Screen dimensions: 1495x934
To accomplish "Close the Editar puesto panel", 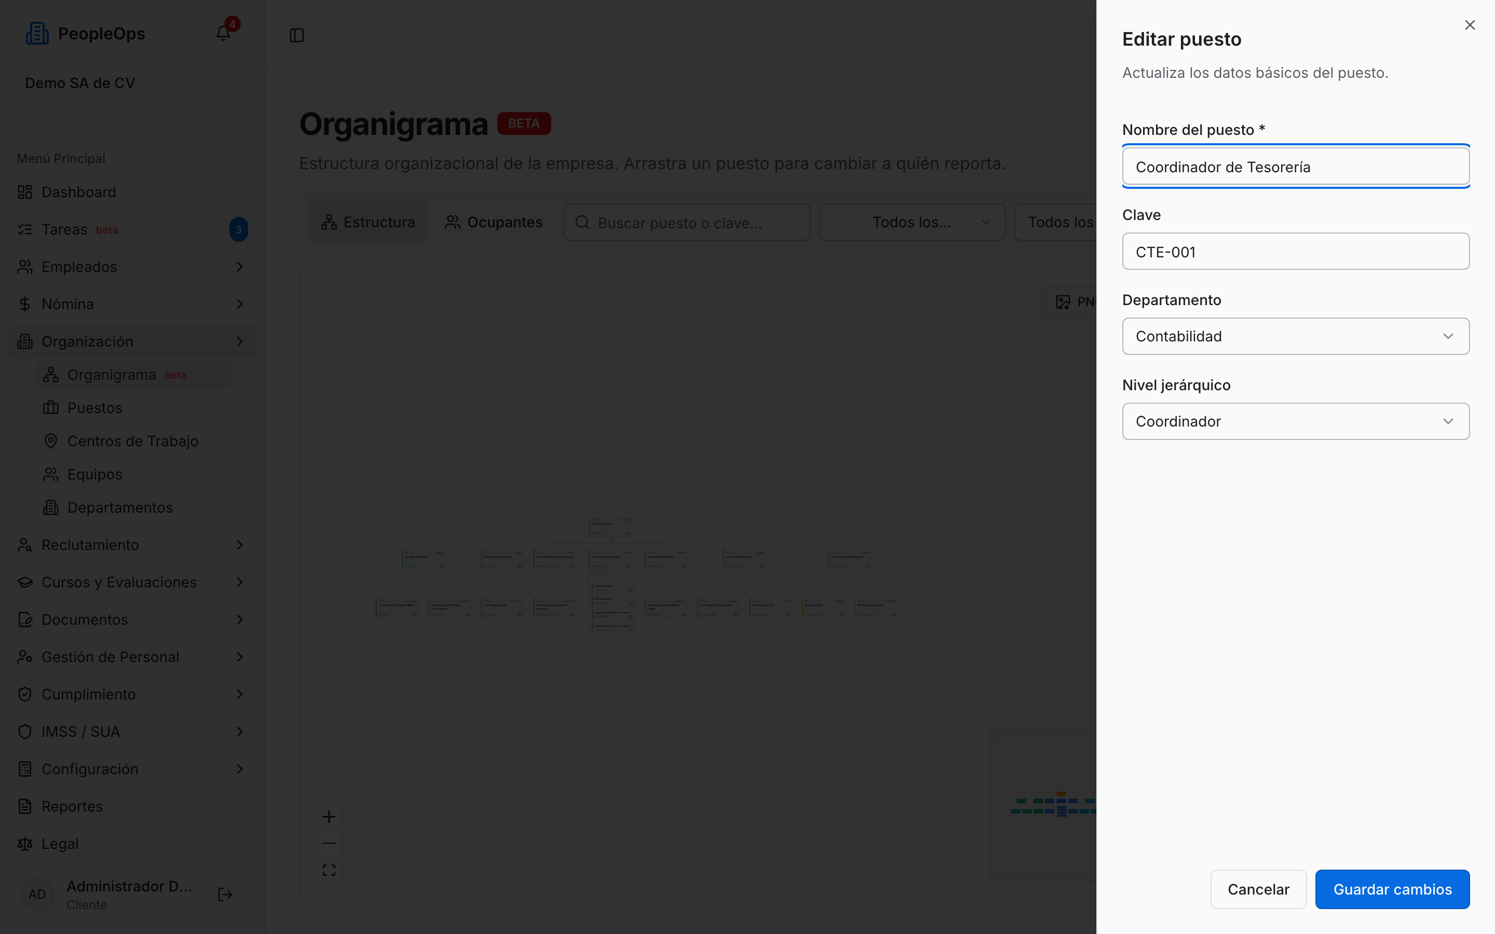I will (1470, 25).
